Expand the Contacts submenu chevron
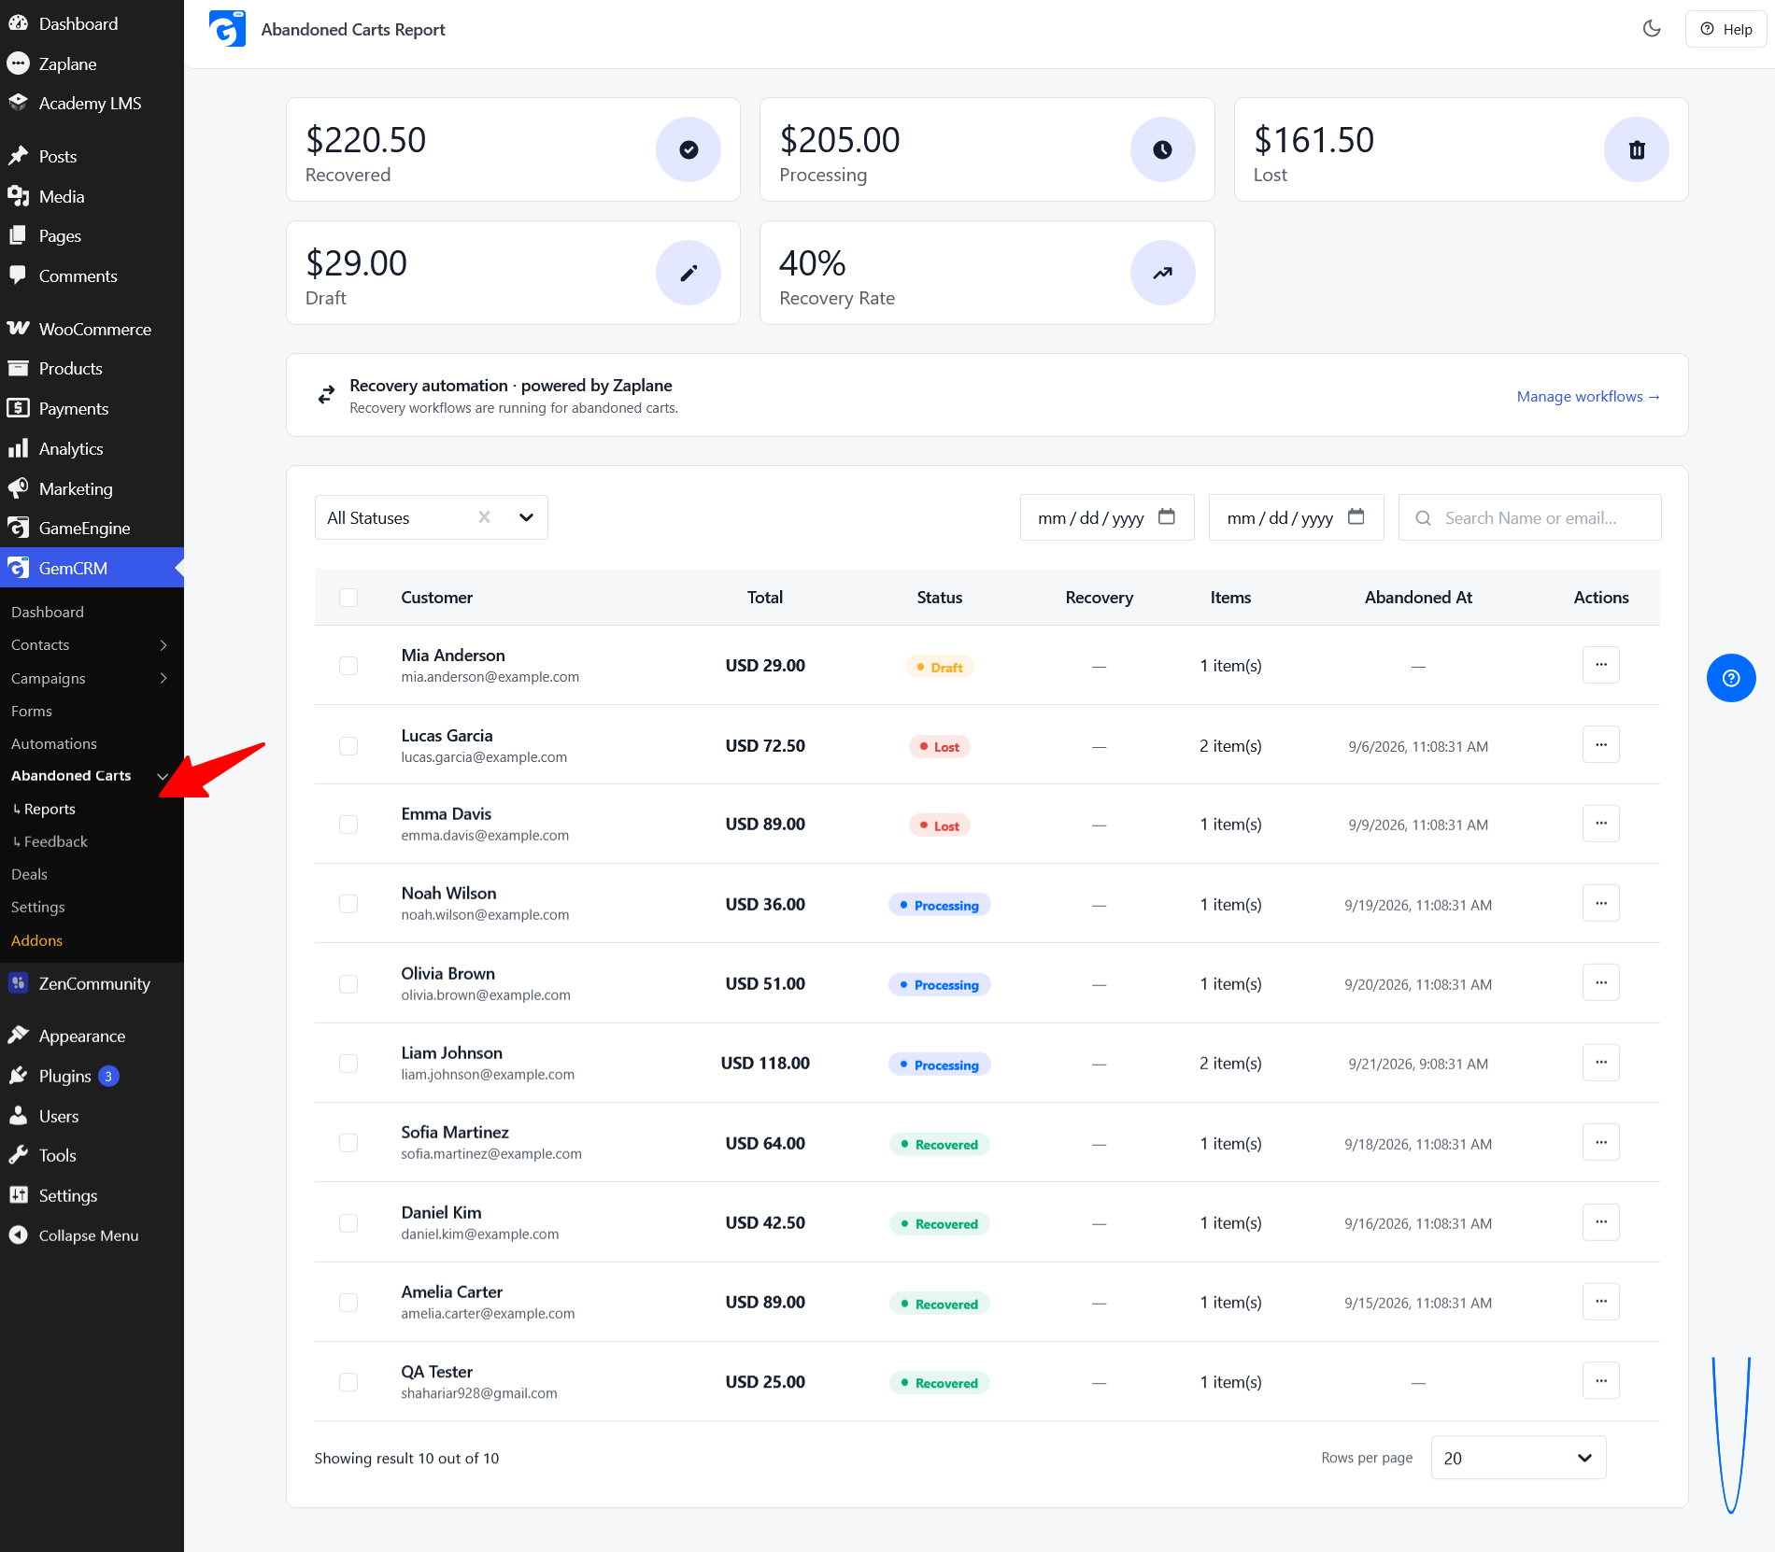Viewport: 1775px width, 1552px height. 163,645
